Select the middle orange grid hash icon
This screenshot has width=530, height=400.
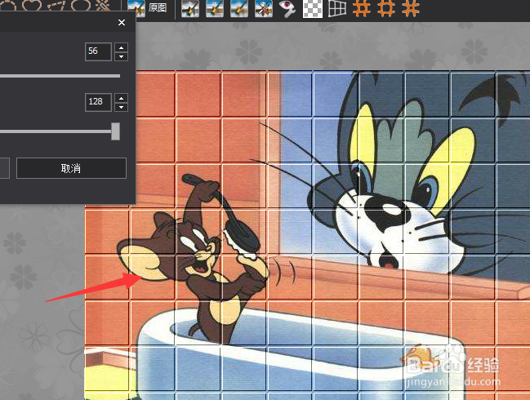click(x=386, y=8)
